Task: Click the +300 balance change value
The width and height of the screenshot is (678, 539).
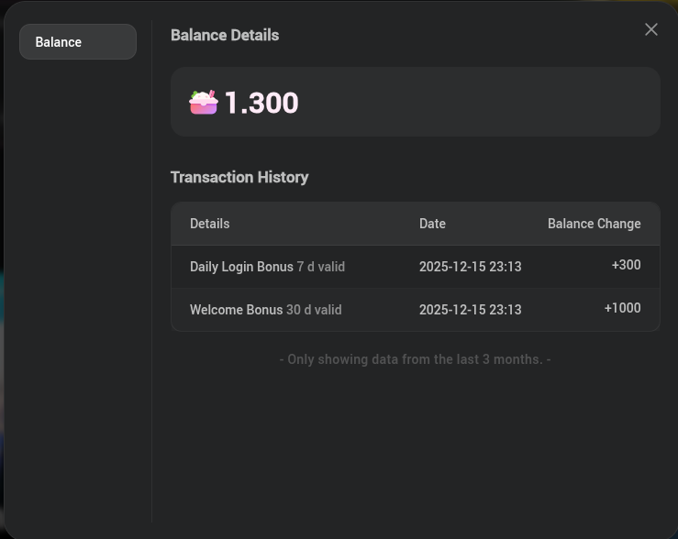Action: [626, 265]
